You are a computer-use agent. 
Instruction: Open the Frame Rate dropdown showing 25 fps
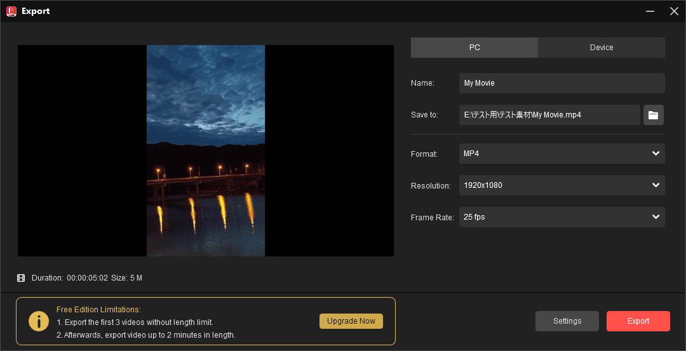[x=562, y=217]
